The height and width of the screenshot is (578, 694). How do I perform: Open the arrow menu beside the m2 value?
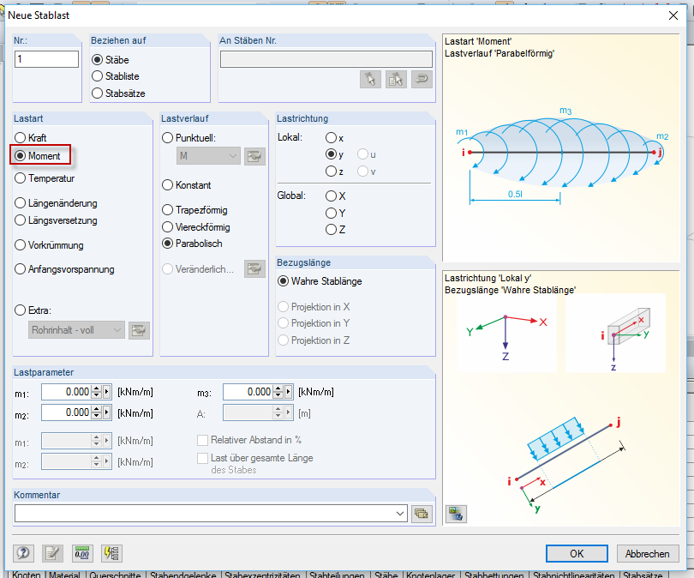[106, 412]
